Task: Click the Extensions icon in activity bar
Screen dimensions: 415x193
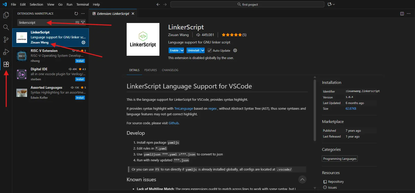Action: point(6,64)
